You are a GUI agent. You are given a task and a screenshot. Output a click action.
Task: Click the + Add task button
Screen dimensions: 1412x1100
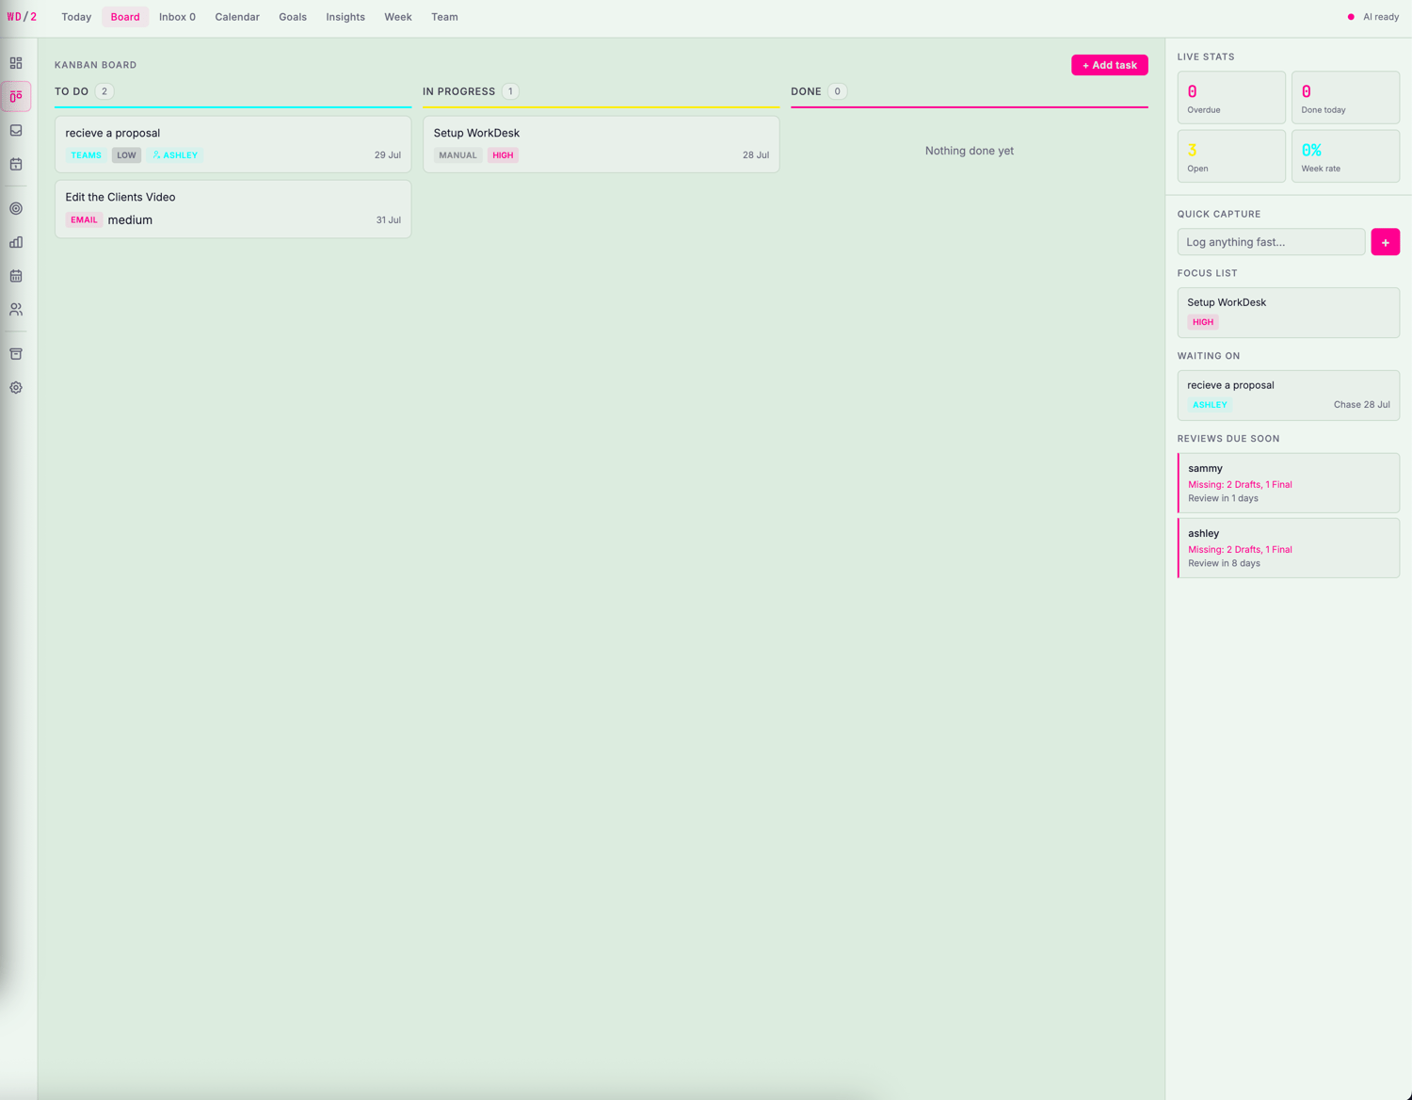click(1109, 65)
